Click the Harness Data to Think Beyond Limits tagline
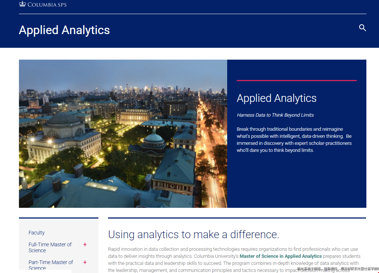This screenshot has height=273, width=379. click(x=275, y=115)
